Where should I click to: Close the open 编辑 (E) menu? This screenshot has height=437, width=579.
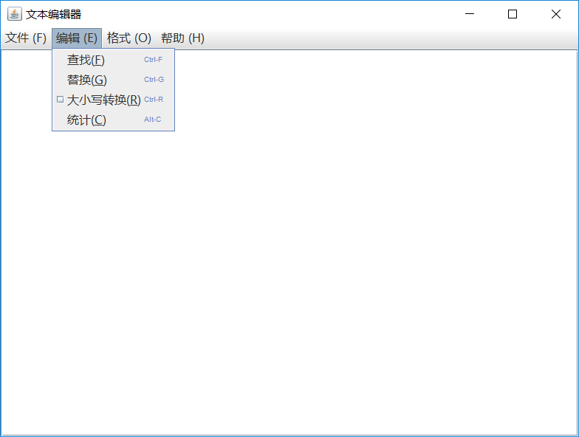click(77, 38)
